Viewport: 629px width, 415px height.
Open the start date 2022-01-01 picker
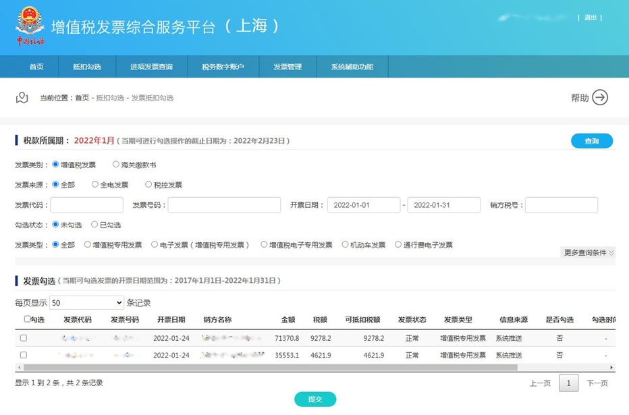click(363, 205)
